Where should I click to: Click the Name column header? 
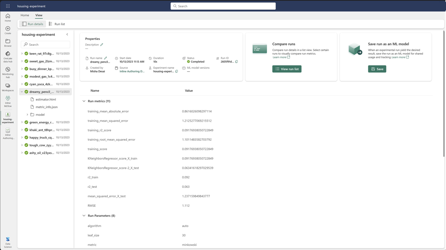(x=95, y=91)
